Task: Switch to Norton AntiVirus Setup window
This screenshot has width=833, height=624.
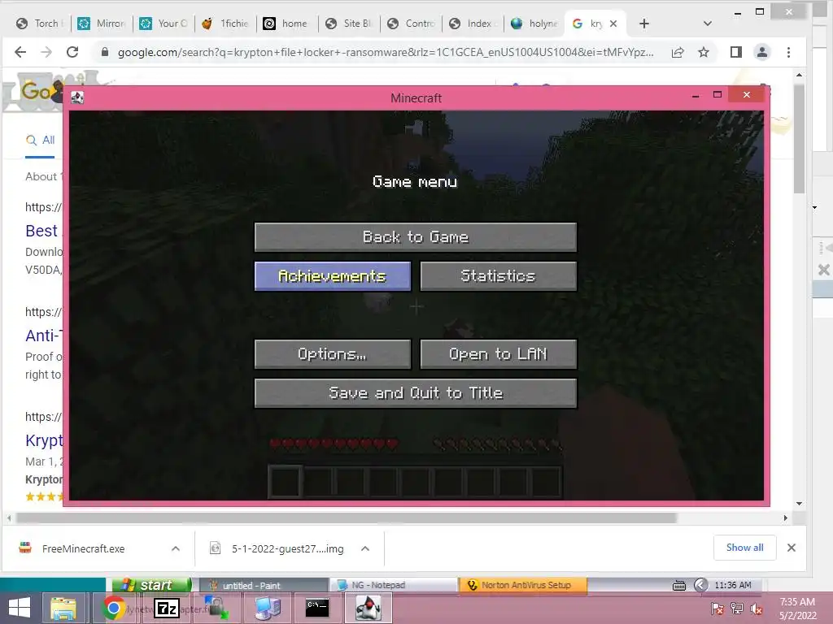Action: coord(524,585)
